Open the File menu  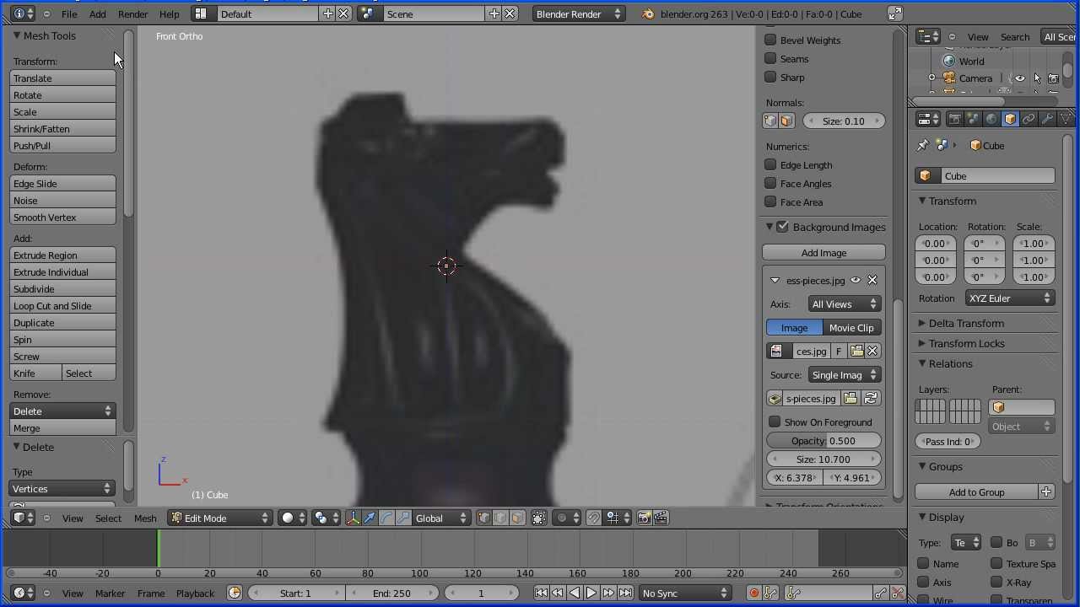pyautogui.click(x=69, y=13)
